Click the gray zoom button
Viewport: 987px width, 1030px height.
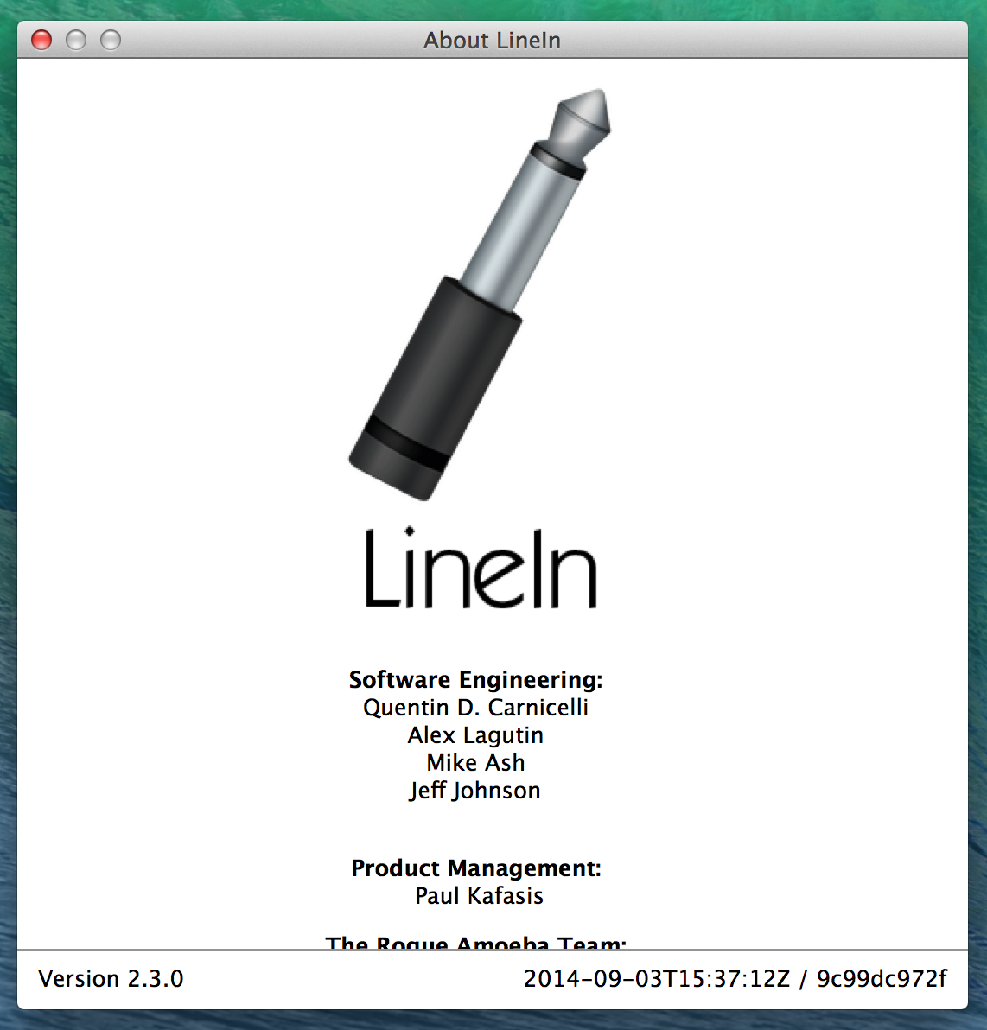[111, 40]
